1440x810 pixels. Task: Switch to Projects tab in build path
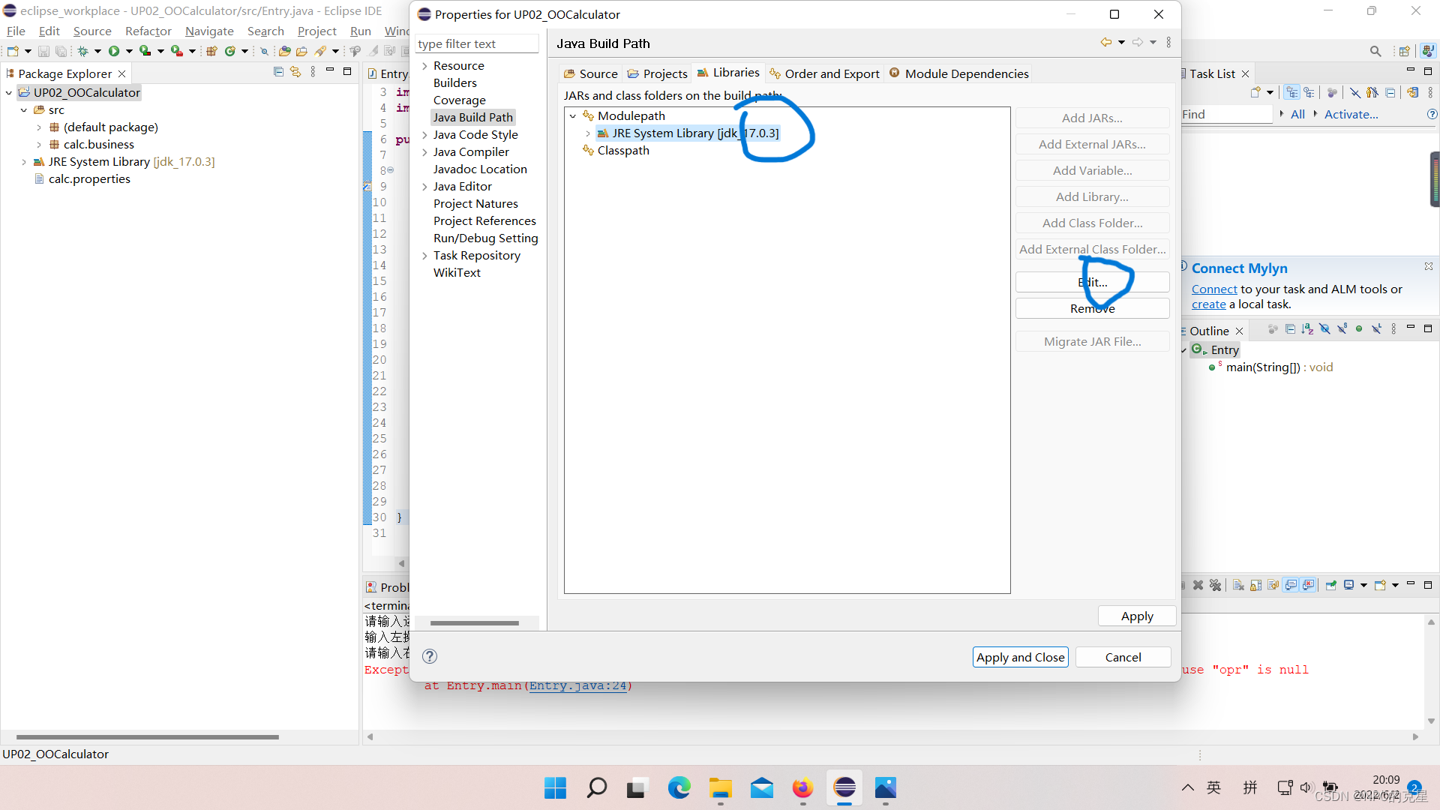pyautogui.click(x=657, y=73)
